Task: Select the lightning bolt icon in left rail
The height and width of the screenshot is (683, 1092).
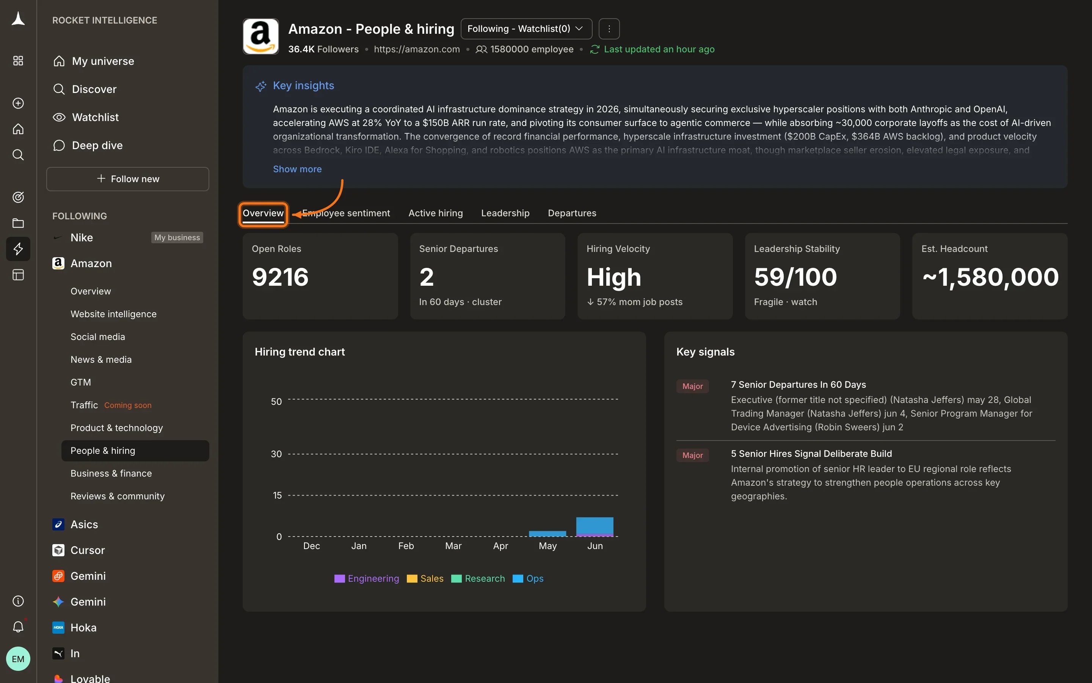Action: coord(18,249)
